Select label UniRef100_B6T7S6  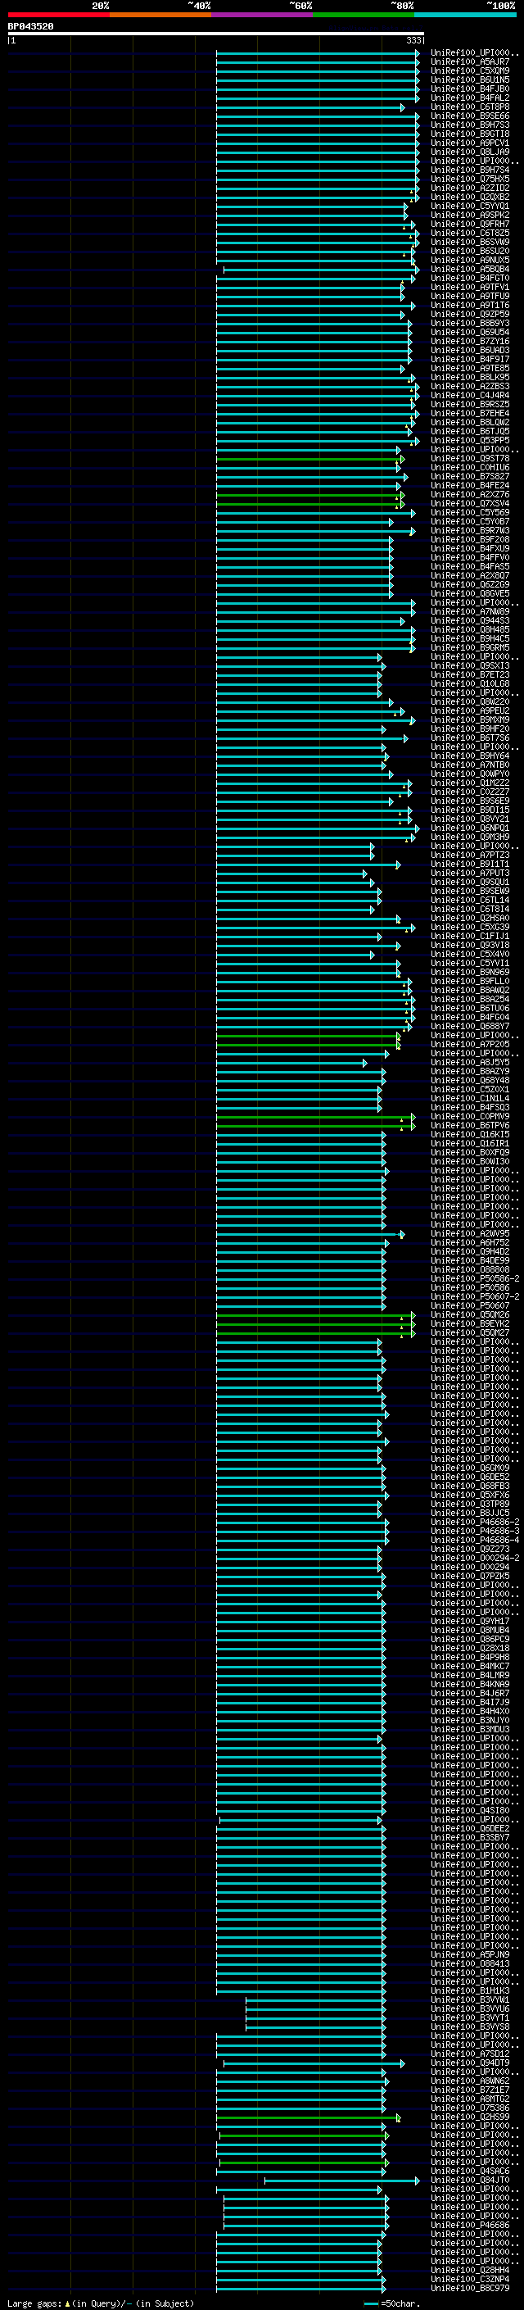click(470, 738)
